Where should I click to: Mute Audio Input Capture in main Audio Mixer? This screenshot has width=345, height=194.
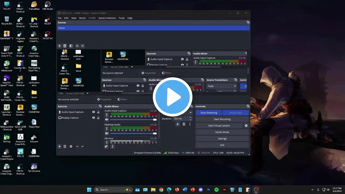tap(107, 119)
